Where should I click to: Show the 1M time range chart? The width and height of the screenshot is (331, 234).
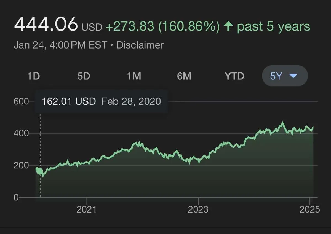pos(134,76)
